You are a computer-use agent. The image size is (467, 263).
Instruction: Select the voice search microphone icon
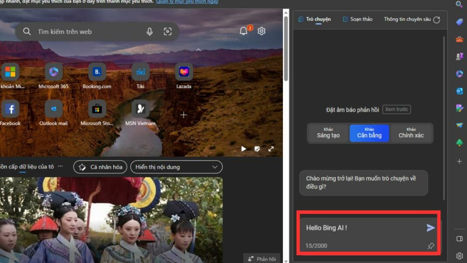[150, 31]
